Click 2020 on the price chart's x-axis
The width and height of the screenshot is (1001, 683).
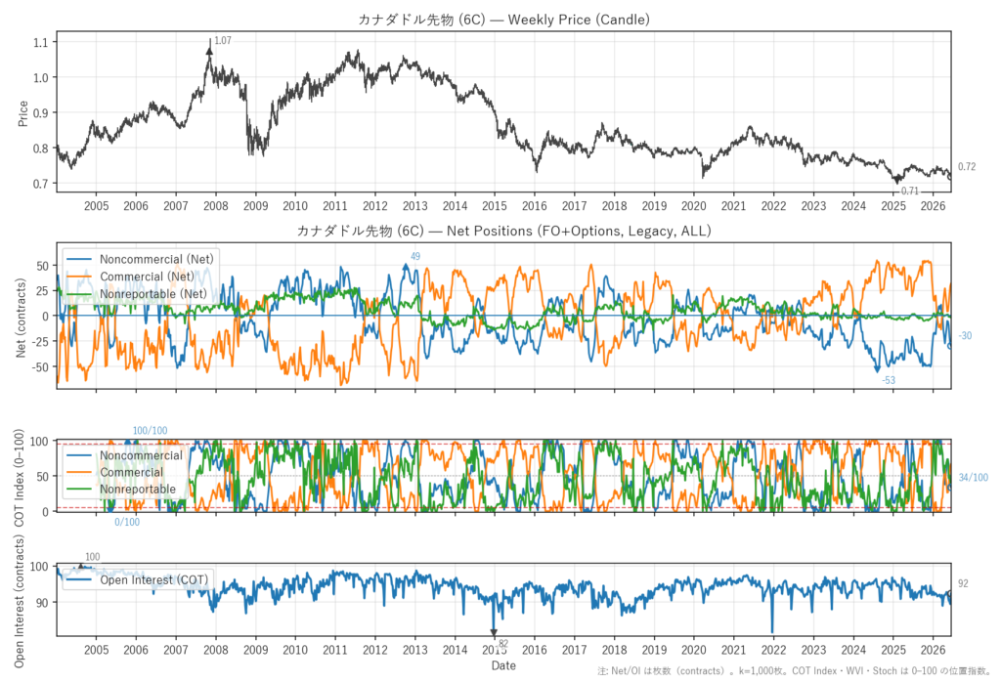[x=694, y=206]
